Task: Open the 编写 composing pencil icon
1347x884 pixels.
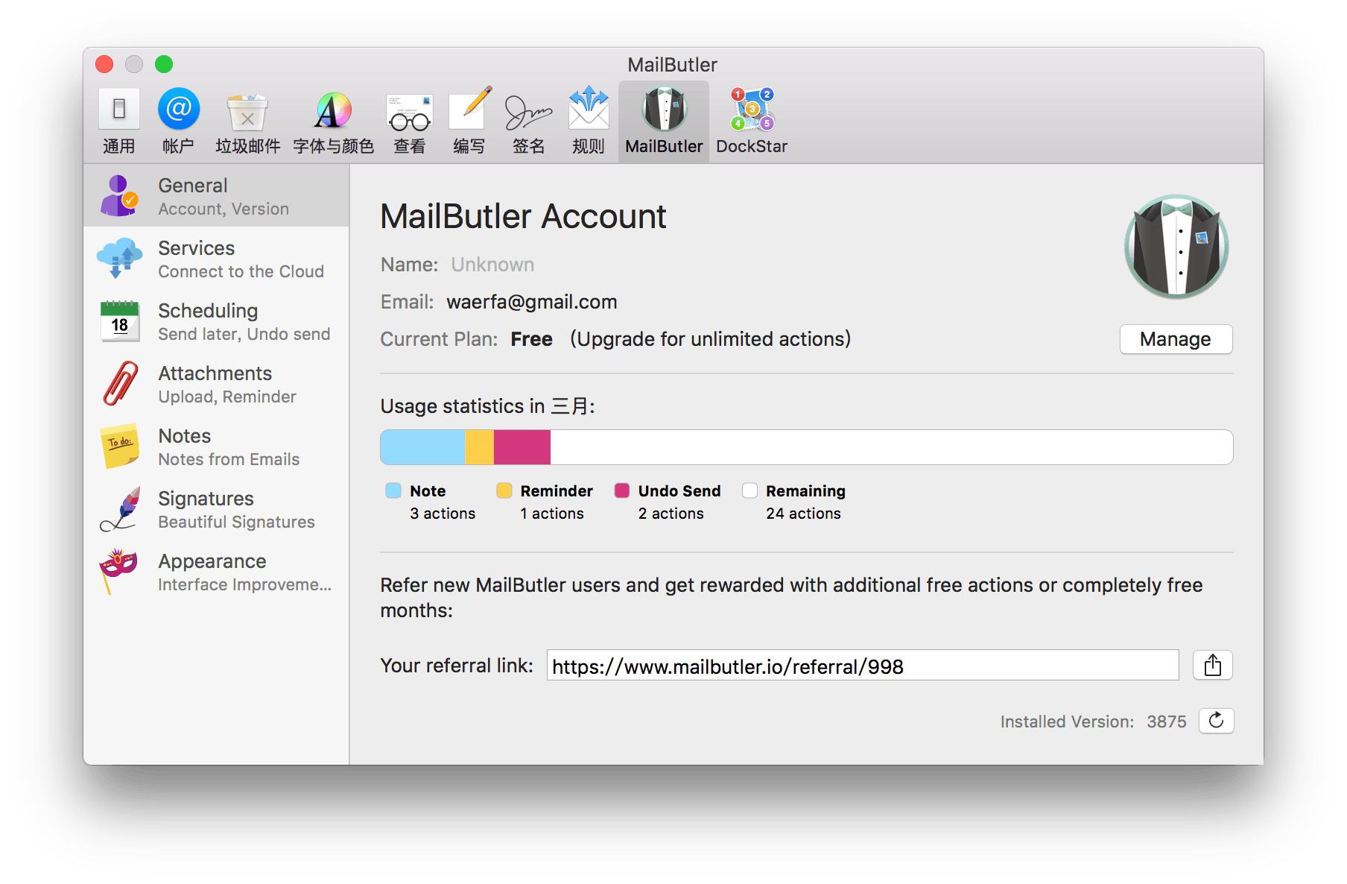Action: (470, 109)
